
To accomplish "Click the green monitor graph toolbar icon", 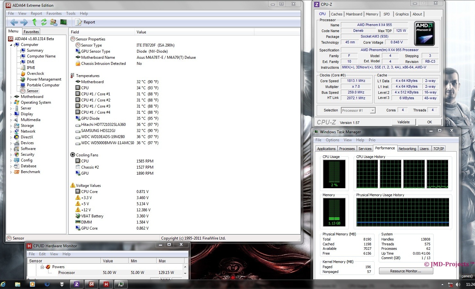I will [x=64, y=22].
